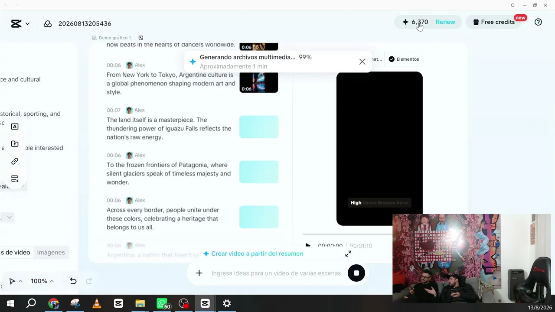
Task: Switch to the Imágenes tab
Action: [51, 252]
